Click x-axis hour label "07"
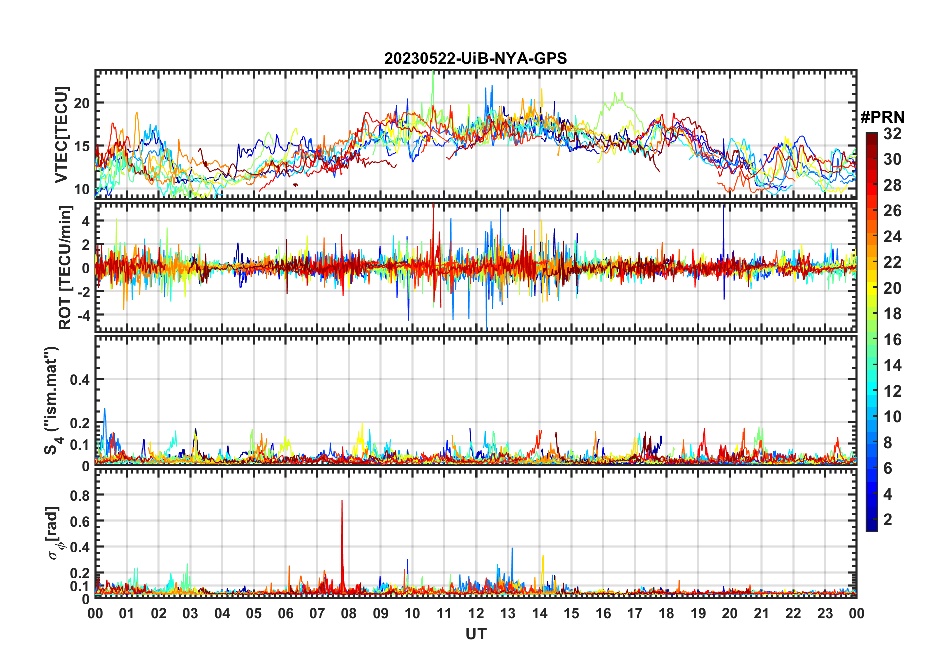 (x=317, y=613)
